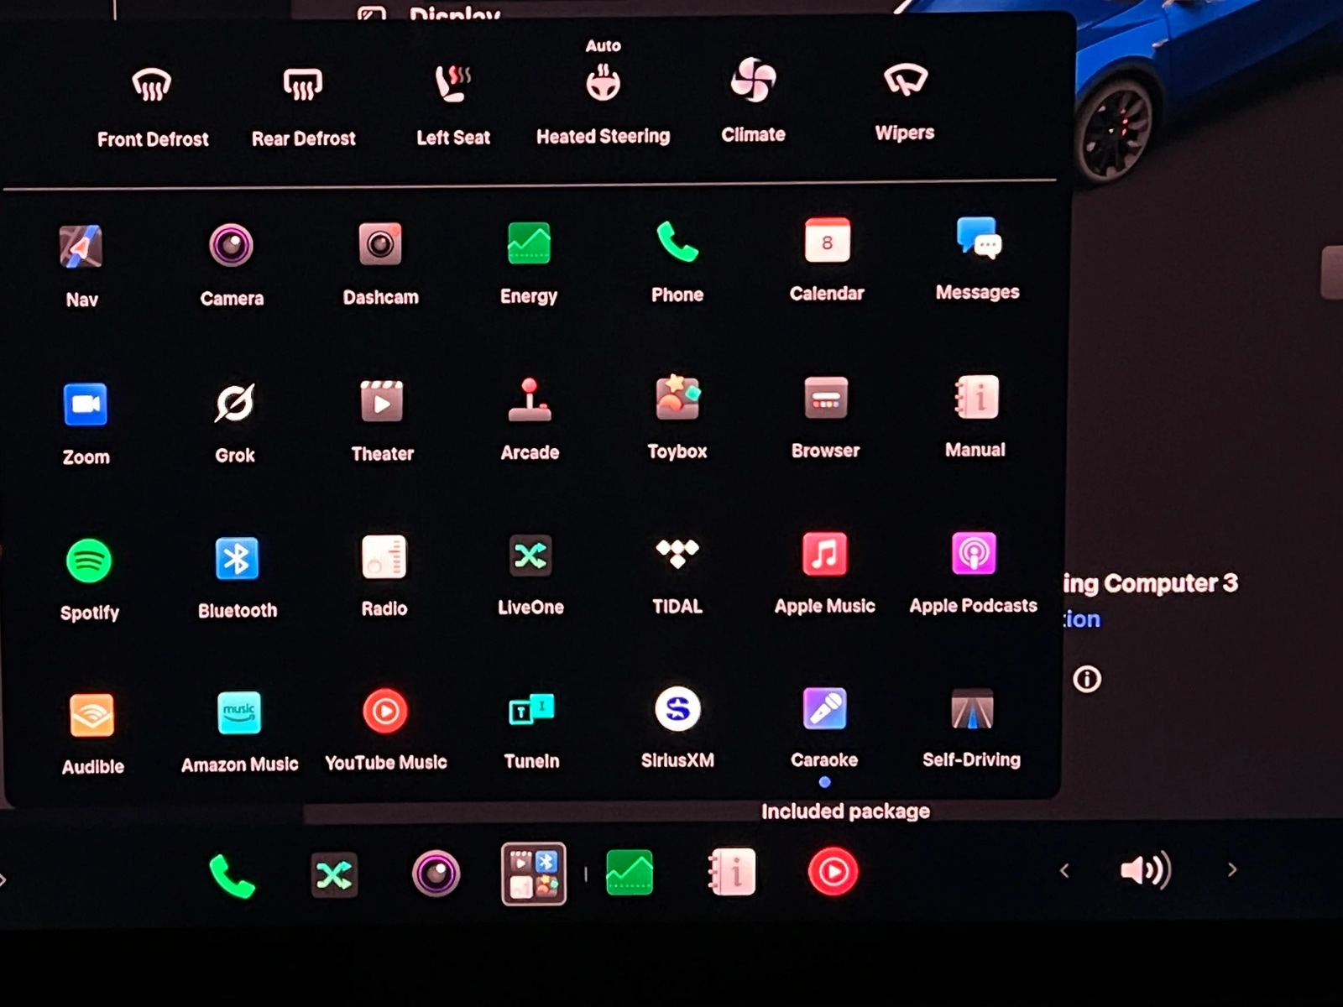Toggle the Rear Defrost control
The height and width of the screenshot is (1007, 1343).
(x=303, y=84)
